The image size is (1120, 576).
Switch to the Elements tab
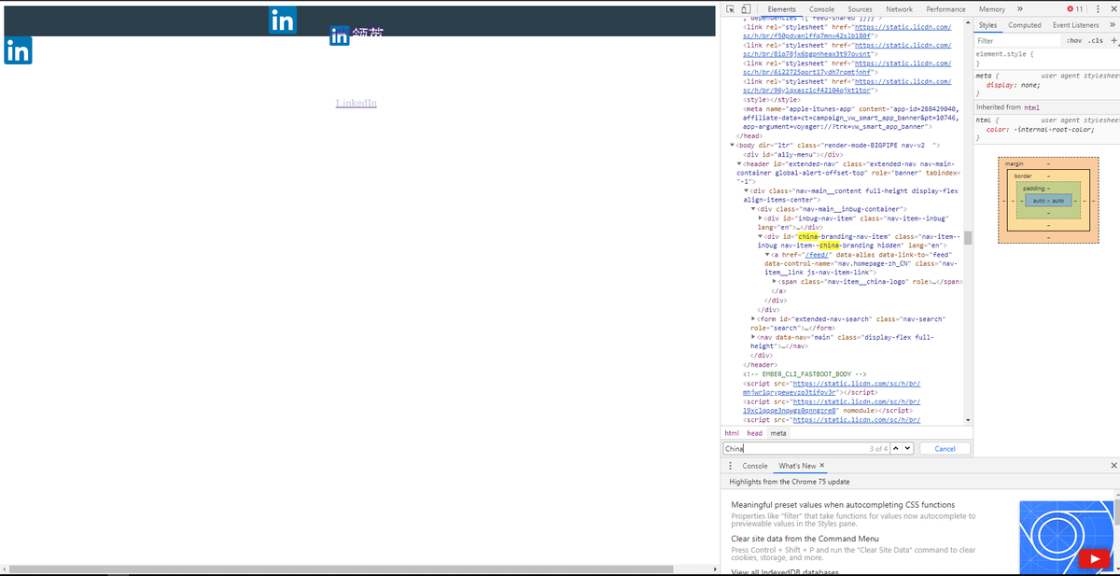tap(781, 8)
